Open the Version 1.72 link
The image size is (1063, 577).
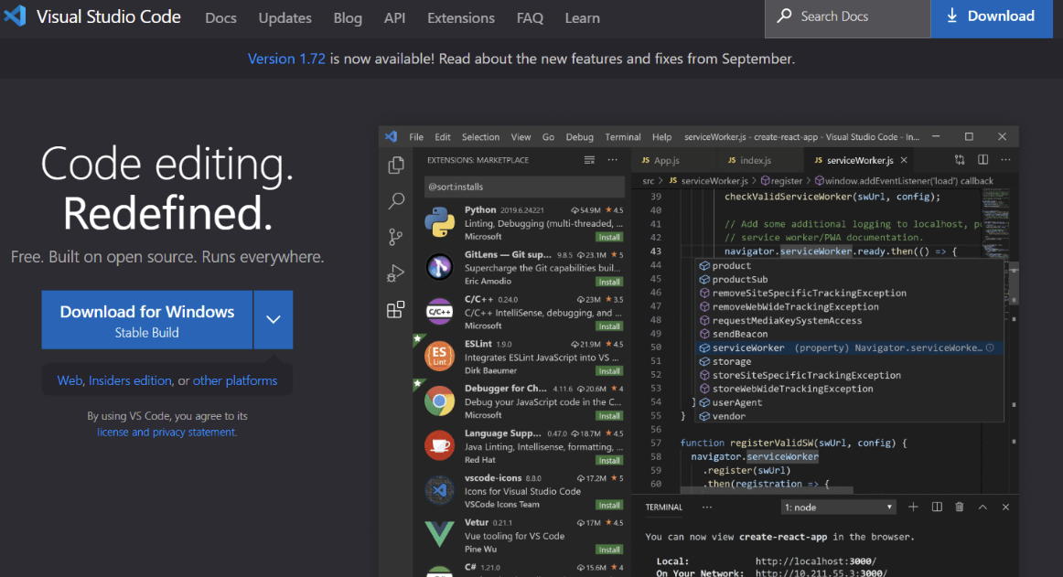coord(286,59)
